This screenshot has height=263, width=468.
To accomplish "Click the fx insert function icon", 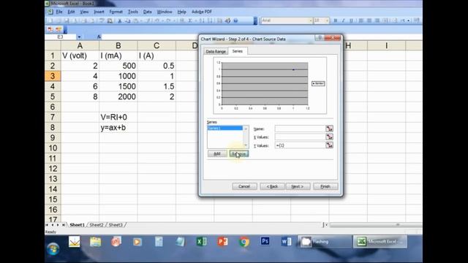I will click(x=99, y=37).
